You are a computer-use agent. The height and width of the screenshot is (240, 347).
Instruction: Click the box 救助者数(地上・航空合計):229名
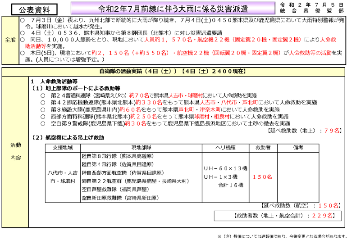(x=278, y=216)
